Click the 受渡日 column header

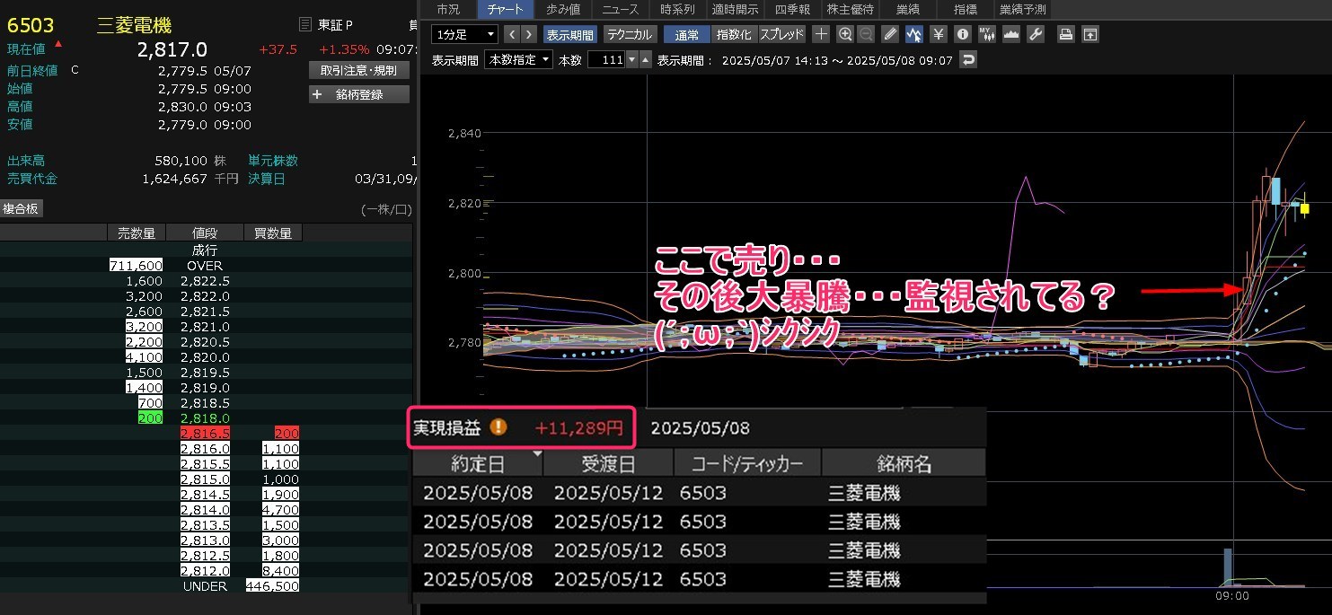608,463
